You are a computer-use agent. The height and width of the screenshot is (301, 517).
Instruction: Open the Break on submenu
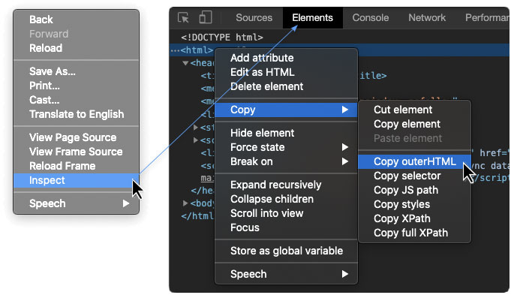tap(251, 161)
